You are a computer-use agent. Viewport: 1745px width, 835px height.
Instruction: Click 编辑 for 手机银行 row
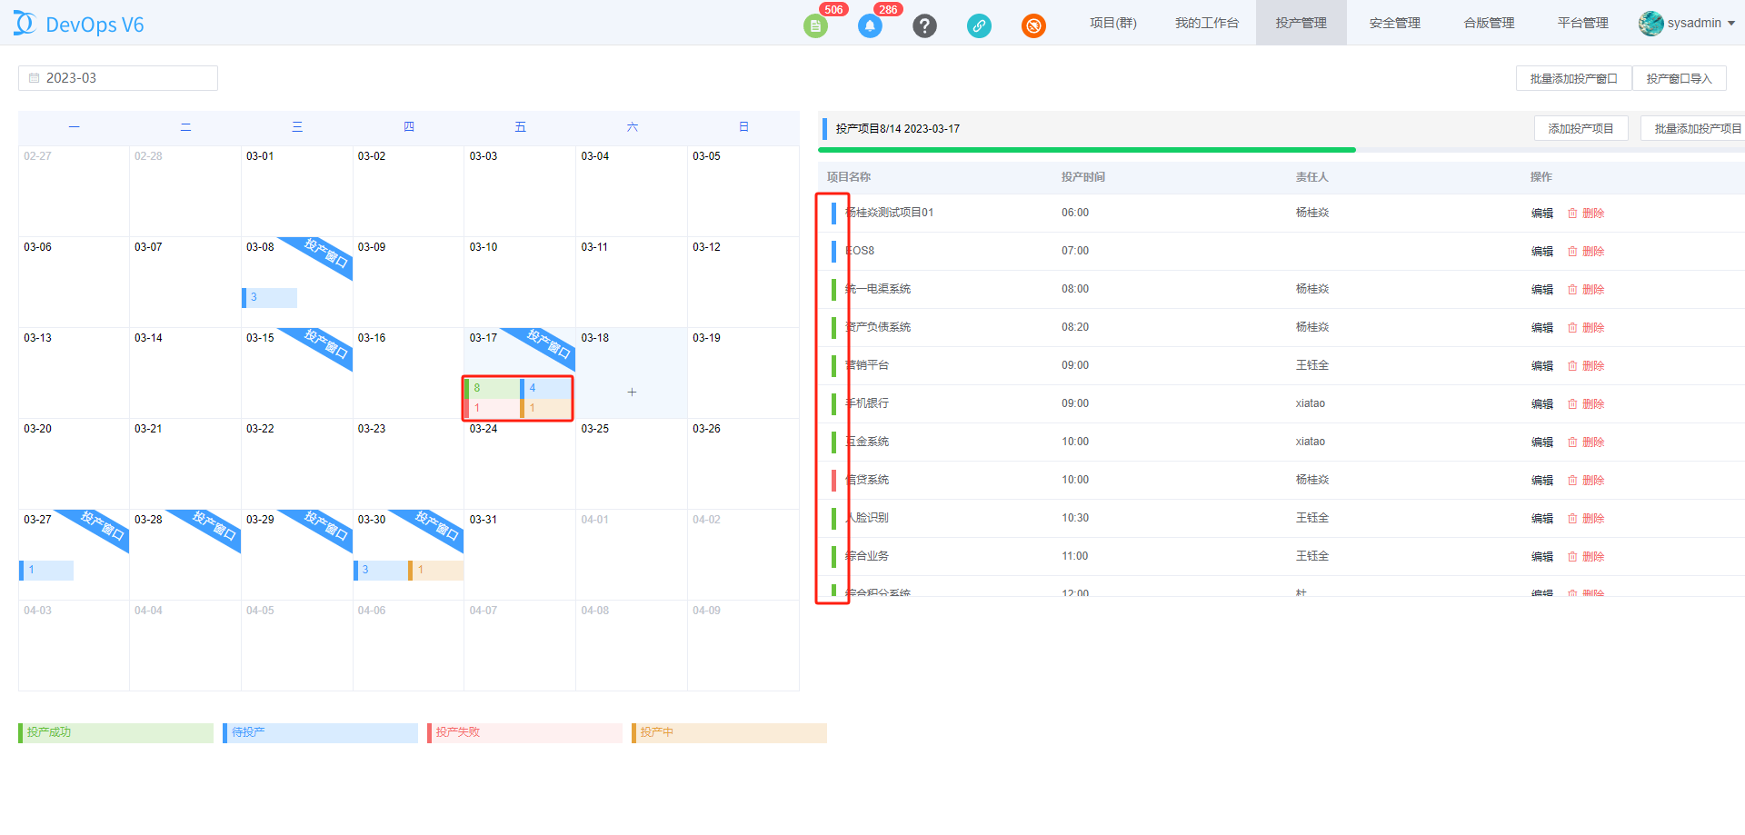(x=1541, y=404)
